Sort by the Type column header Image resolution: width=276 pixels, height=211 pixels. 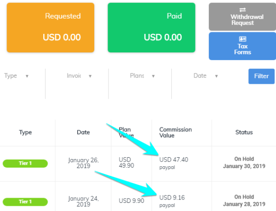coord(26,132)
